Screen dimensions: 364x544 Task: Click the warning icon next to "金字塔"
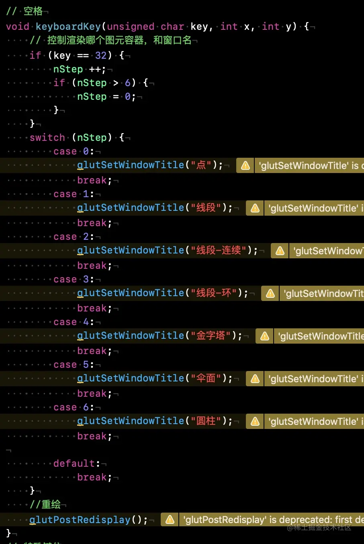(264, 336)
